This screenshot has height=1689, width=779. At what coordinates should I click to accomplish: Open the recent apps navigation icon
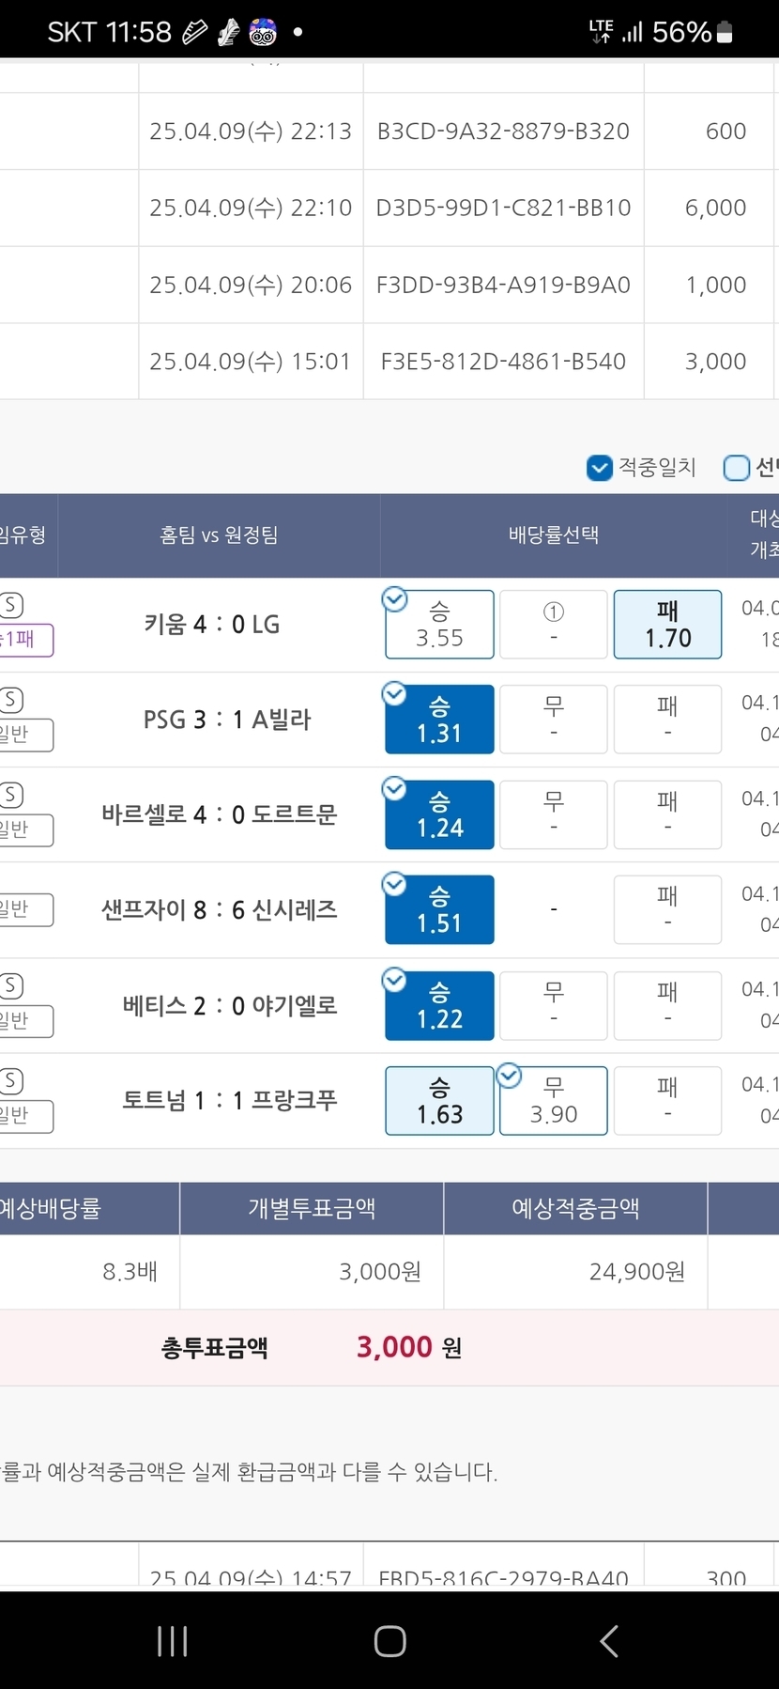click(173, 1641)
